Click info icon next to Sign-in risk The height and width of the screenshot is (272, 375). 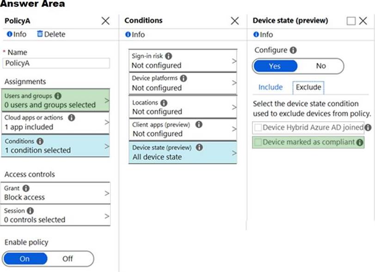[168, 56]
